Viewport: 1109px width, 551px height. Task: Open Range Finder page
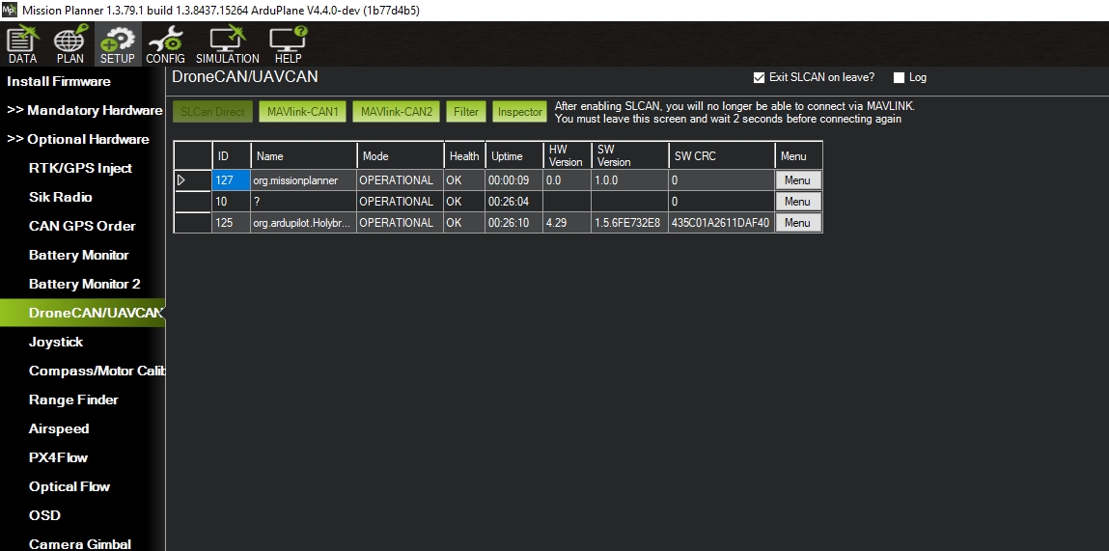(73, 400)
